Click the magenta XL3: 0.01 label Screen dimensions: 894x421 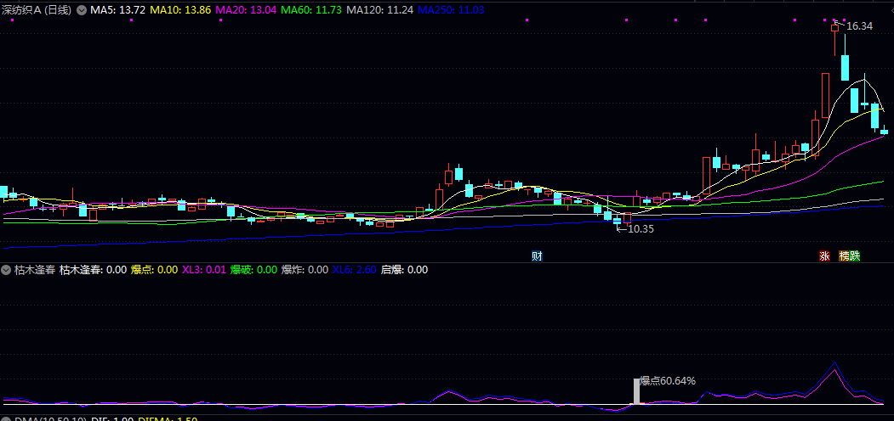203,270
